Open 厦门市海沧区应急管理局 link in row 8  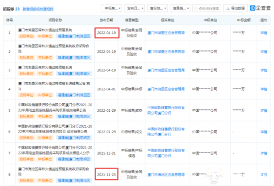(x=166, y=175)
